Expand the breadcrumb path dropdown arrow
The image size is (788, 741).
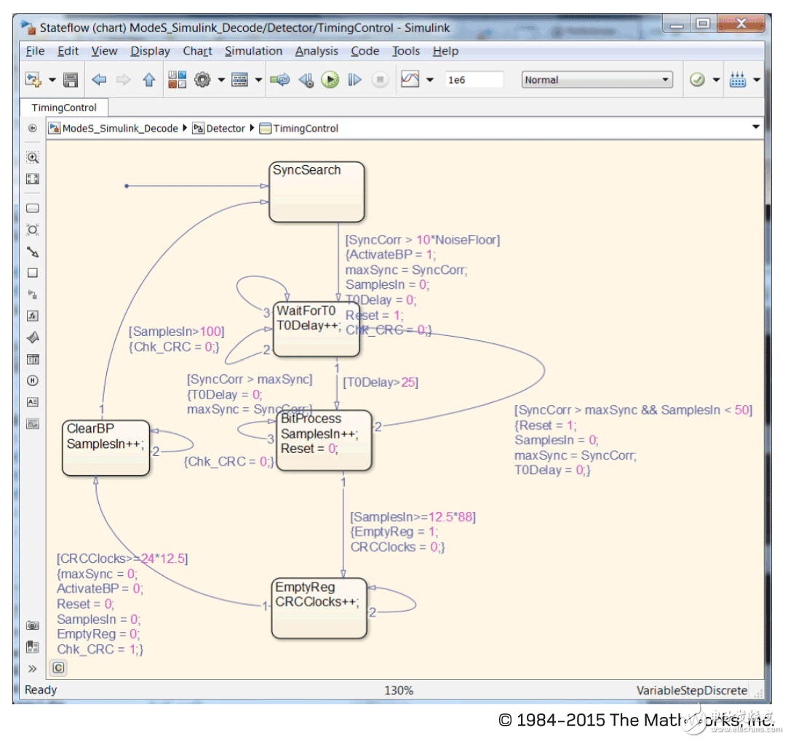[x=756, y=128]
